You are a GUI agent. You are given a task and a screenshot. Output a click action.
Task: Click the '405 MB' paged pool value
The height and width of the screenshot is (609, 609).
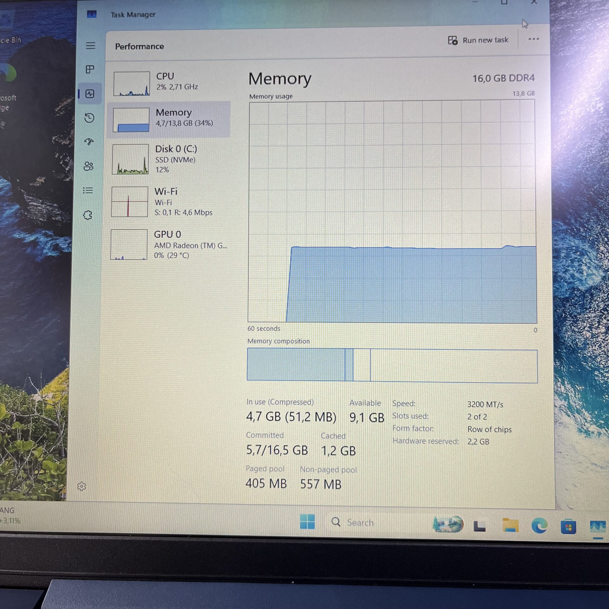click(x=266, y=483)
